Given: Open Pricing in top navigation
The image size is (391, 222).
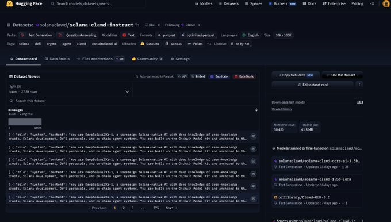Looking at the screenshot, I should click(357, 4).
